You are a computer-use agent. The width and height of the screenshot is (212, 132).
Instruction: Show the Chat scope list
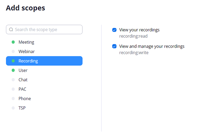pos(23,80)
